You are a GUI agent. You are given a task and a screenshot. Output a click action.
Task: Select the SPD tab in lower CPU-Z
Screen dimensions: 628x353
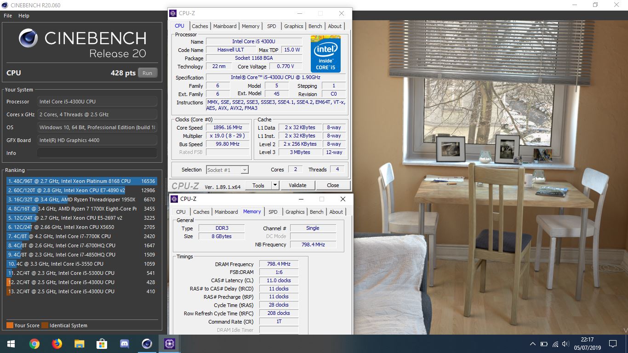point(273,212)
